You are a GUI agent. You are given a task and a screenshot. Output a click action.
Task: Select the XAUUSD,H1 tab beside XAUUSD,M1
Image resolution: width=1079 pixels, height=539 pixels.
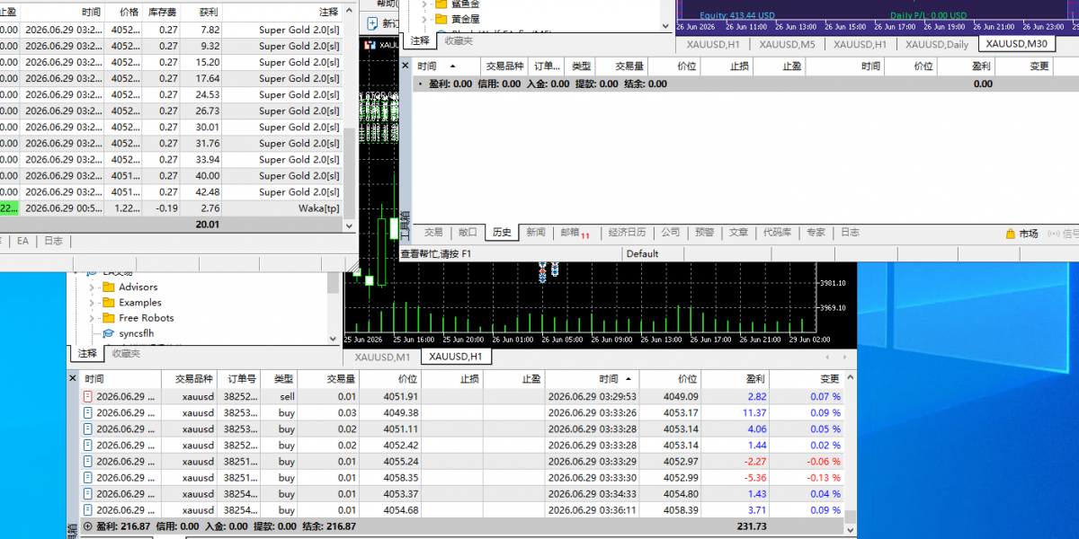456,357
